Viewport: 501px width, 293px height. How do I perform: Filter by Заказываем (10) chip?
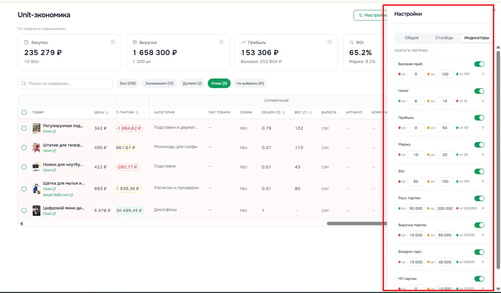159,83
